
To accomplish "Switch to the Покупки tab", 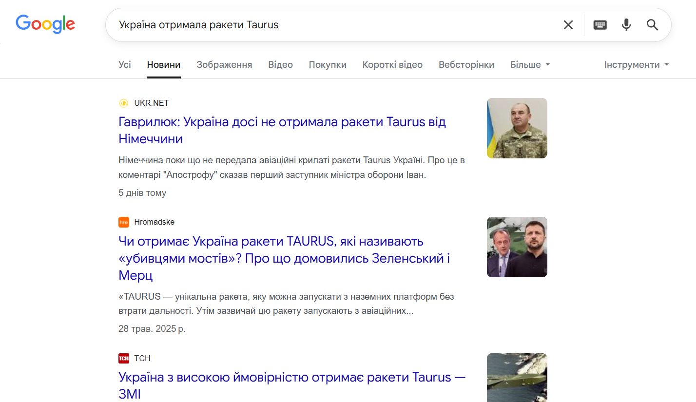I will (x=328, y=65).
